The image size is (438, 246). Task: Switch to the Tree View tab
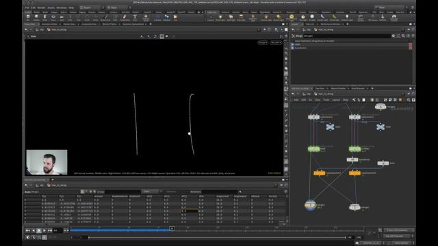point(320,88)
